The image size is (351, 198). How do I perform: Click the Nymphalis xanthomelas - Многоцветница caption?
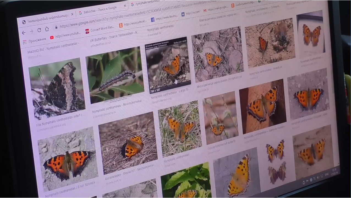click(117, 106)
